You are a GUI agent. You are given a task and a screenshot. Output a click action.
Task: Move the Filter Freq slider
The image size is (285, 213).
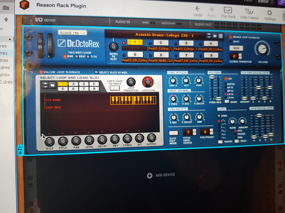coord(212,77)
